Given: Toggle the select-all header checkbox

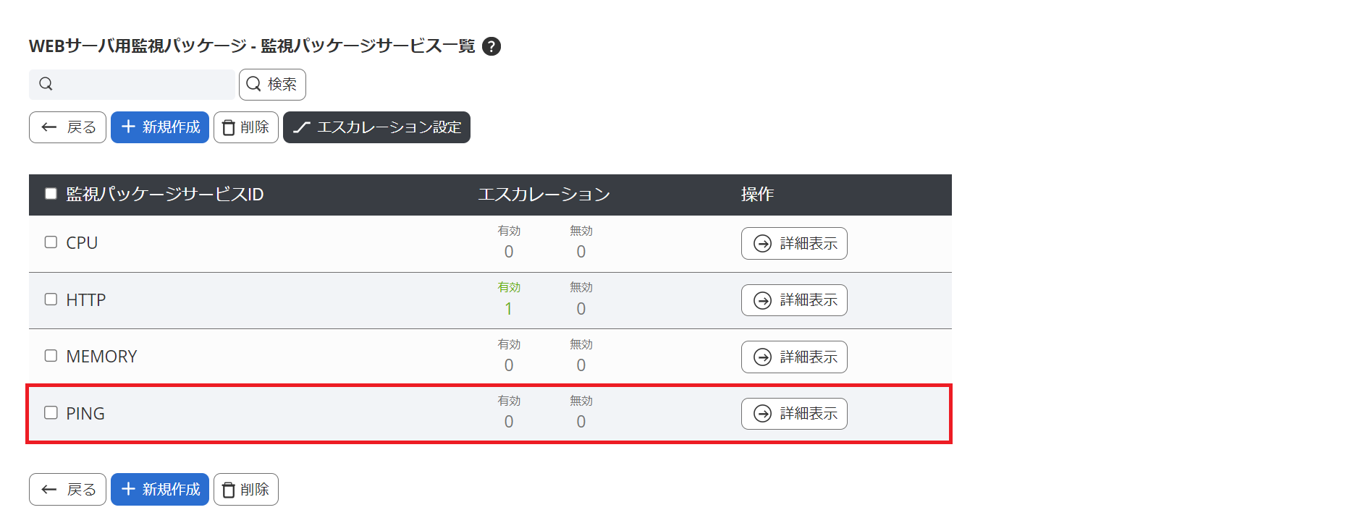Looking at the screenshot, I should (x=51, y=194).
